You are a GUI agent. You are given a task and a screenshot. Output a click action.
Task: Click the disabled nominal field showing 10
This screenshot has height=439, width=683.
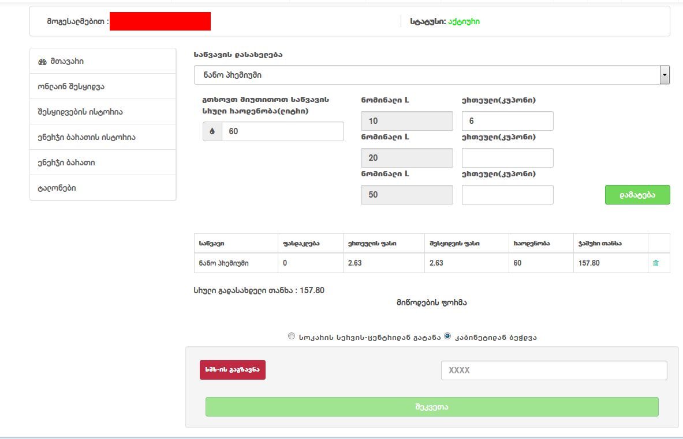(x=407, y=121)
